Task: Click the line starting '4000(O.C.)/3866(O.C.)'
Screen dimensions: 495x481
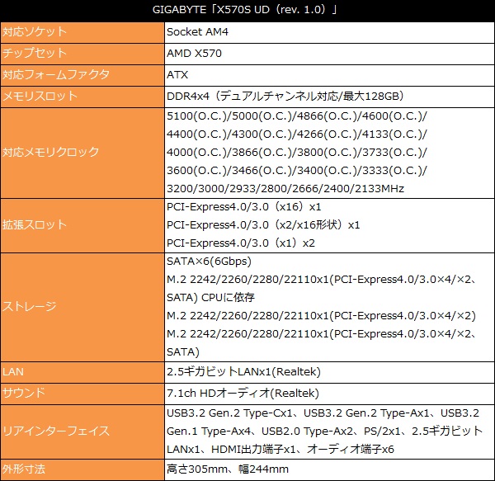Action: pos(297,153)
